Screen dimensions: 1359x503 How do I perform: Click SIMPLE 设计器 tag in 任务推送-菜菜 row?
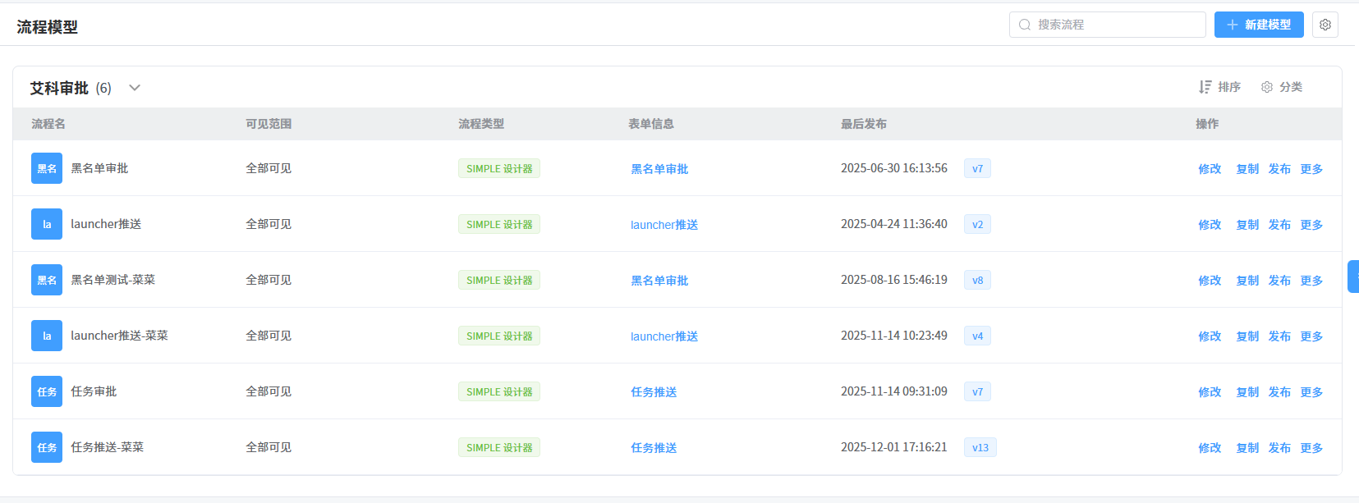click(499, 447)
